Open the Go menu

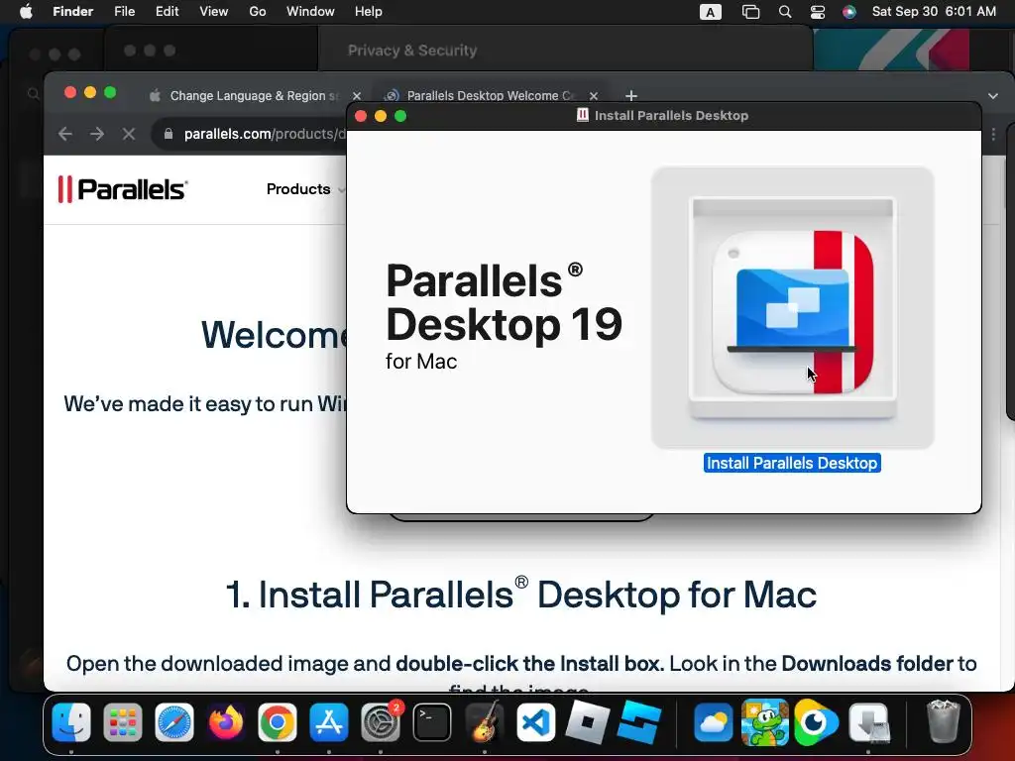pyautogui.click(x=257, y=12)
